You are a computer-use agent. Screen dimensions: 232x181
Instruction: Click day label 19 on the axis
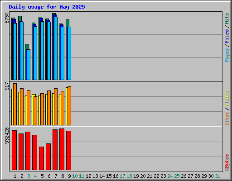(x=136, y=176)
